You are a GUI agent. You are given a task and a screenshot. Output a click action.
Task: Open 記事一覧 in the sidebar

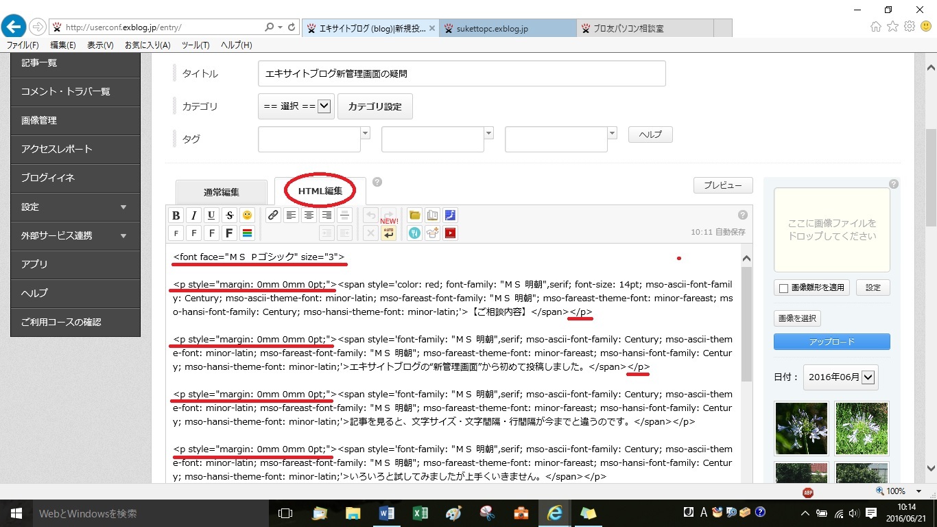75,63
